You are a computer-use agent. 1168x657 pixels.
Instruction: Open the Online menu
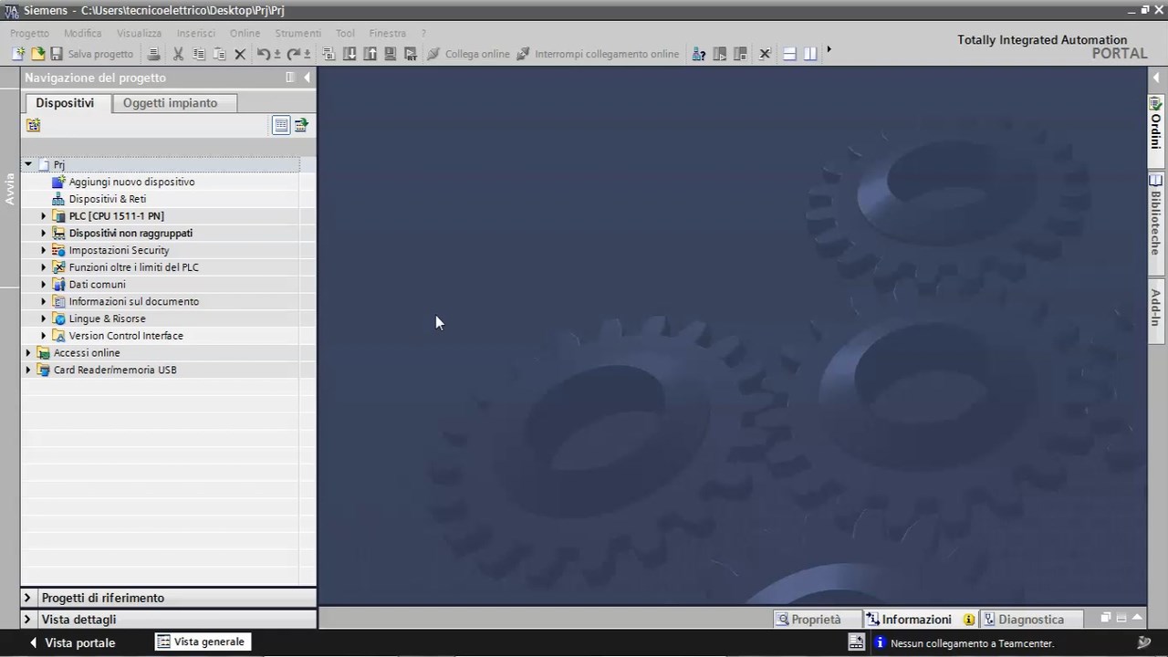[245, 33]
